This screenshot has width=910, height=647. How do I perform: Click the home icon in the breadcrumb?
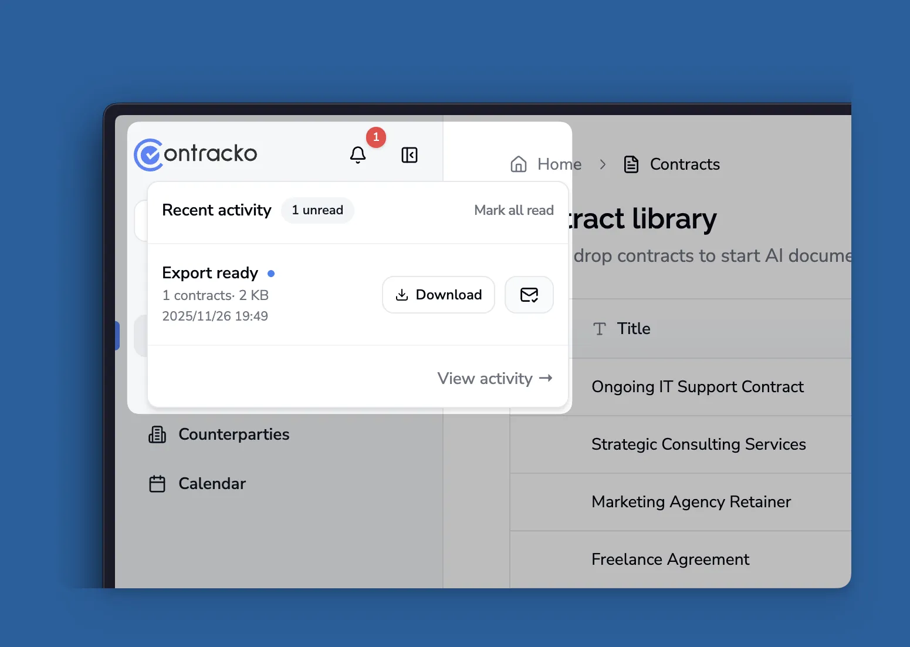pos(519,164)
